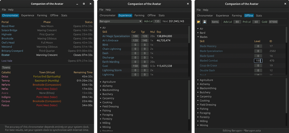Click the Earth Warding skill name
289x133 pixels.
pyautogui.click(x=111, y=62)
